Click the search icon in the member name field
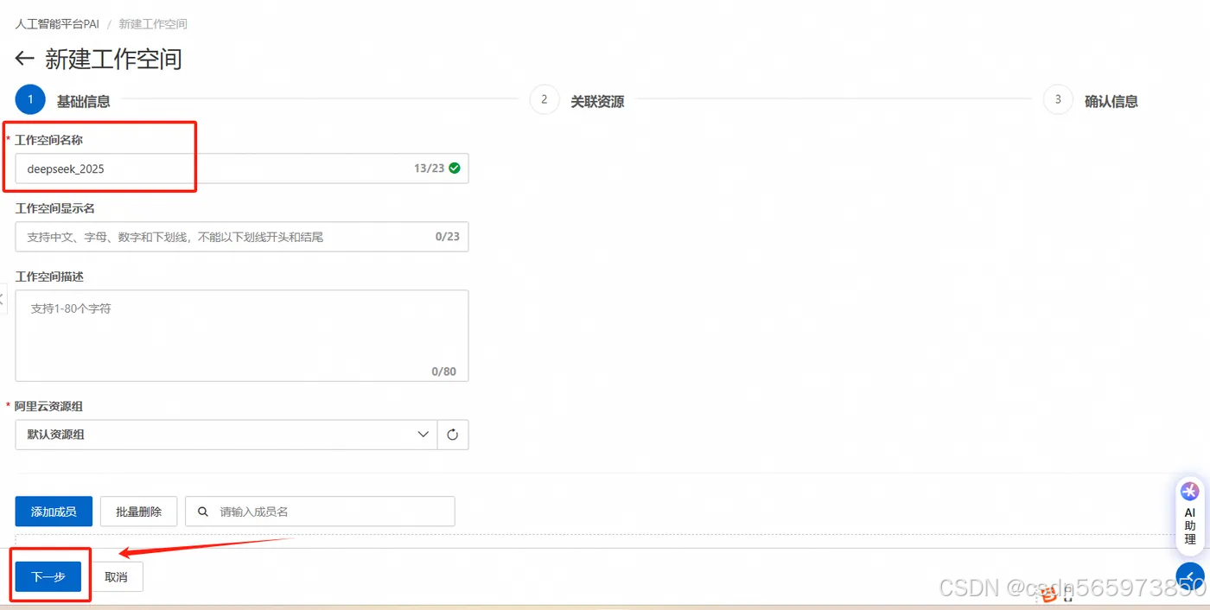The image size is (1210, 610). click(203, 512)
